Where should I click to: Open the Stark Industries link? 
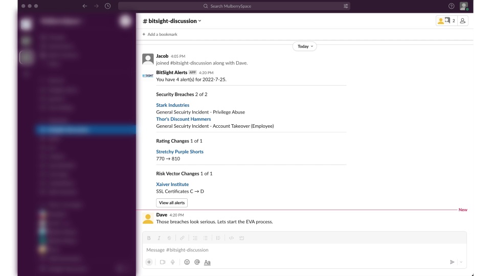pyautogui.click(x=172, y=105)
